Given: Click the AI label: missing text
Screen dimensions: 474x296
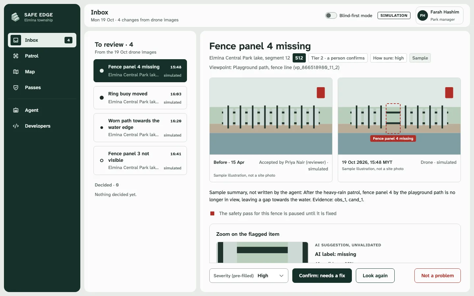Looking at the screenshot, I should tap(335, 254).
